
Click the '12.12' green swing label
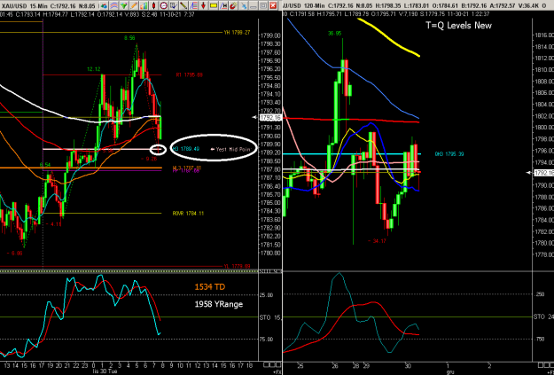point(94,70)
